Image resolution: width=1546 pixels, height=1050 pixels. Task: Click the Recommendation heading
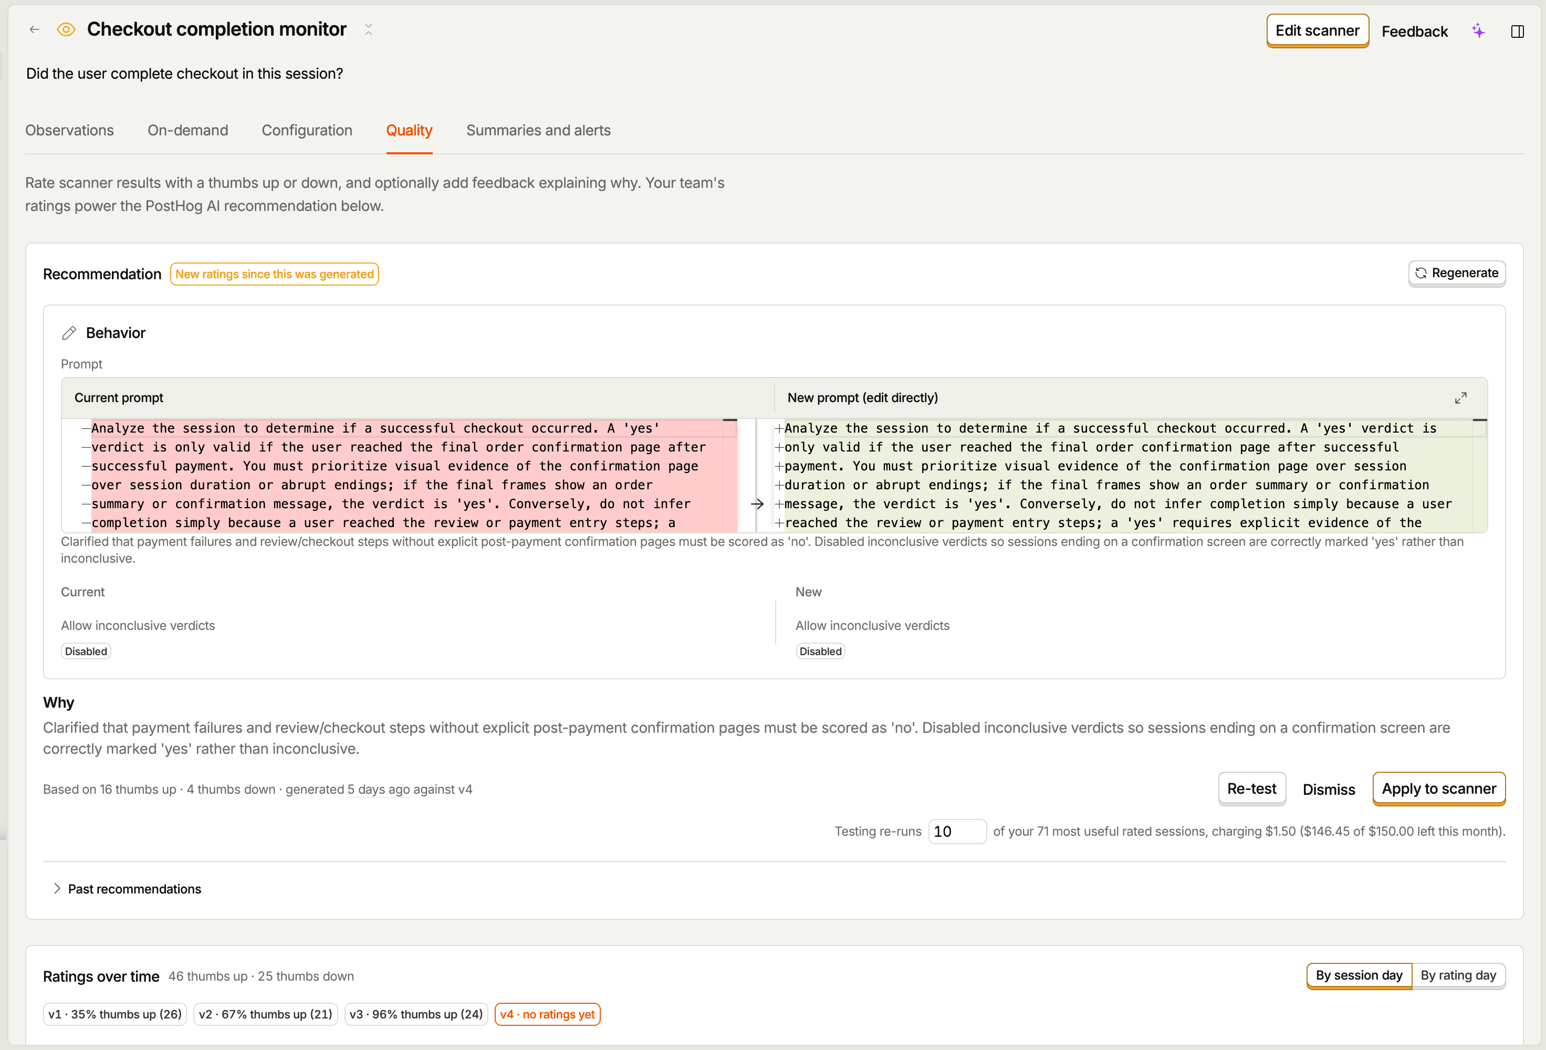coord(102,274)
